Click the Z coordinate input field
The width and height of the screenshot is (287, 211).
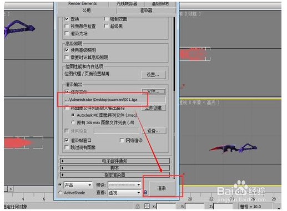coord(223,207)
